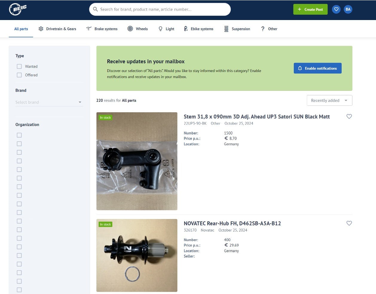Open the BA user profile avatar
Viewport: 376px width, 294px height.
[348, 9]
